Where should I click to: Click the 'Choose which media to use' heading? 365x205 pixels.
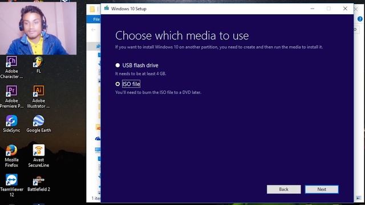(x=182, y=35)
